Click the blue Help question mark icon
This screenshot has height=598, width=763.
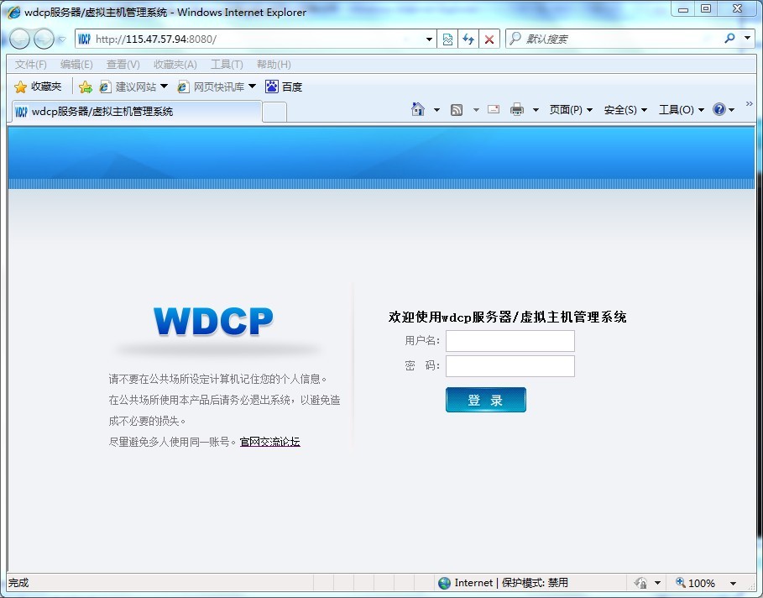pyautogui.click(x=719, y=109)
